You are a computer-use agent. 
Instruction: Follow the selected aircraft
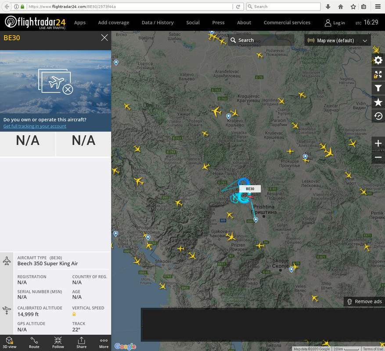58,343
